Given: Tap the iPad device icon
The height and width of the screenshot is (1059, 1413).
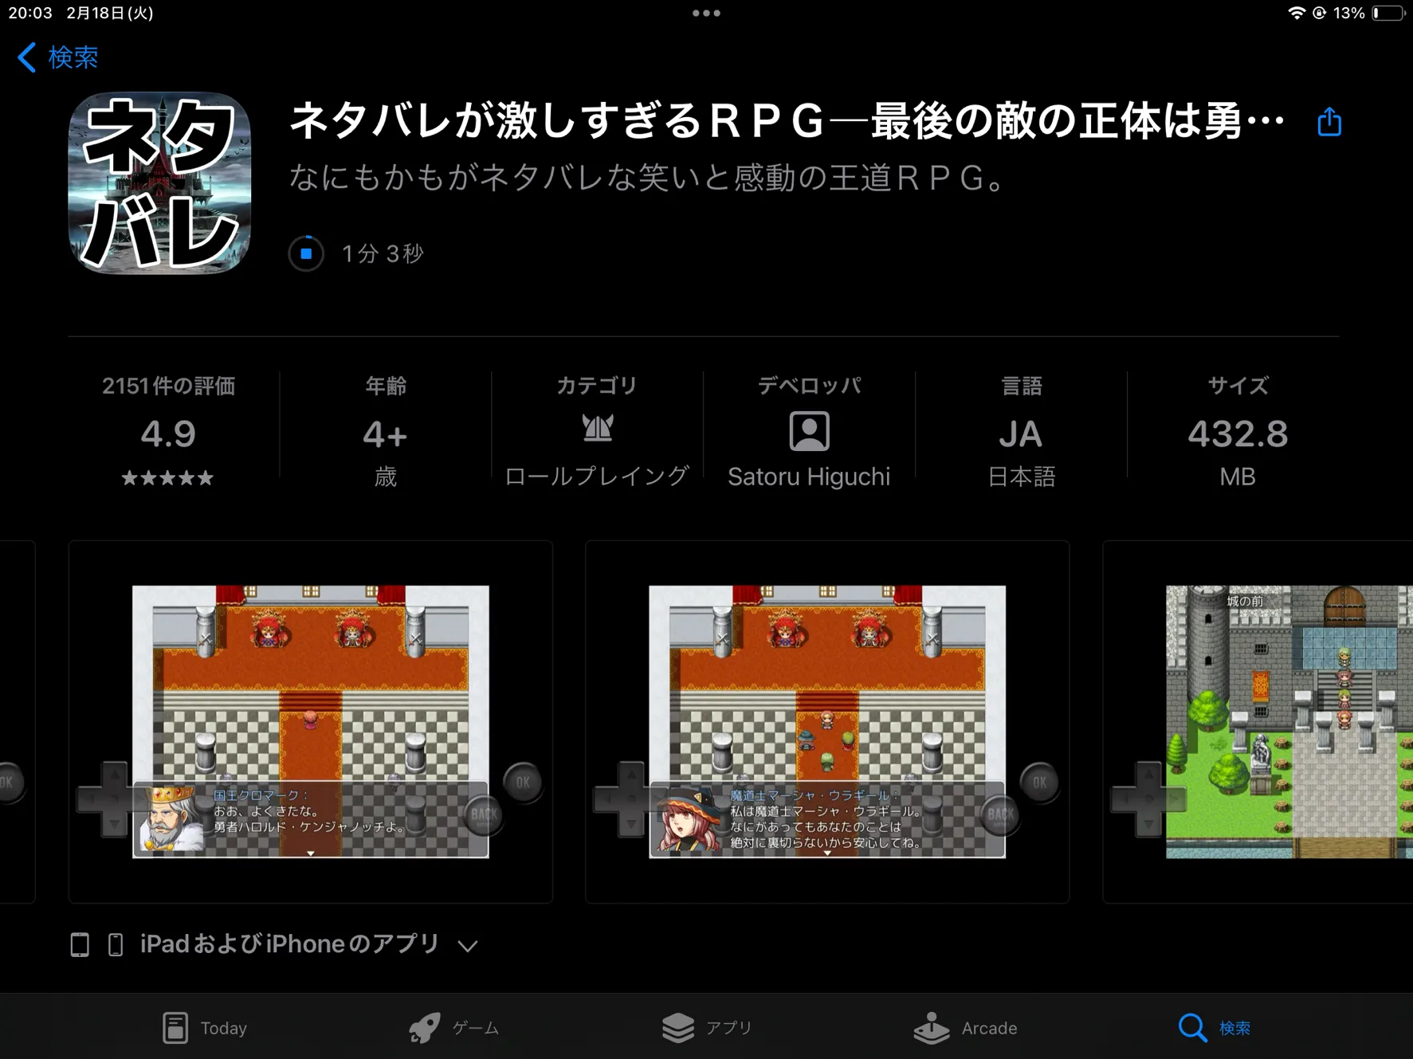Looking at the screenshot, I should [80, 945].
